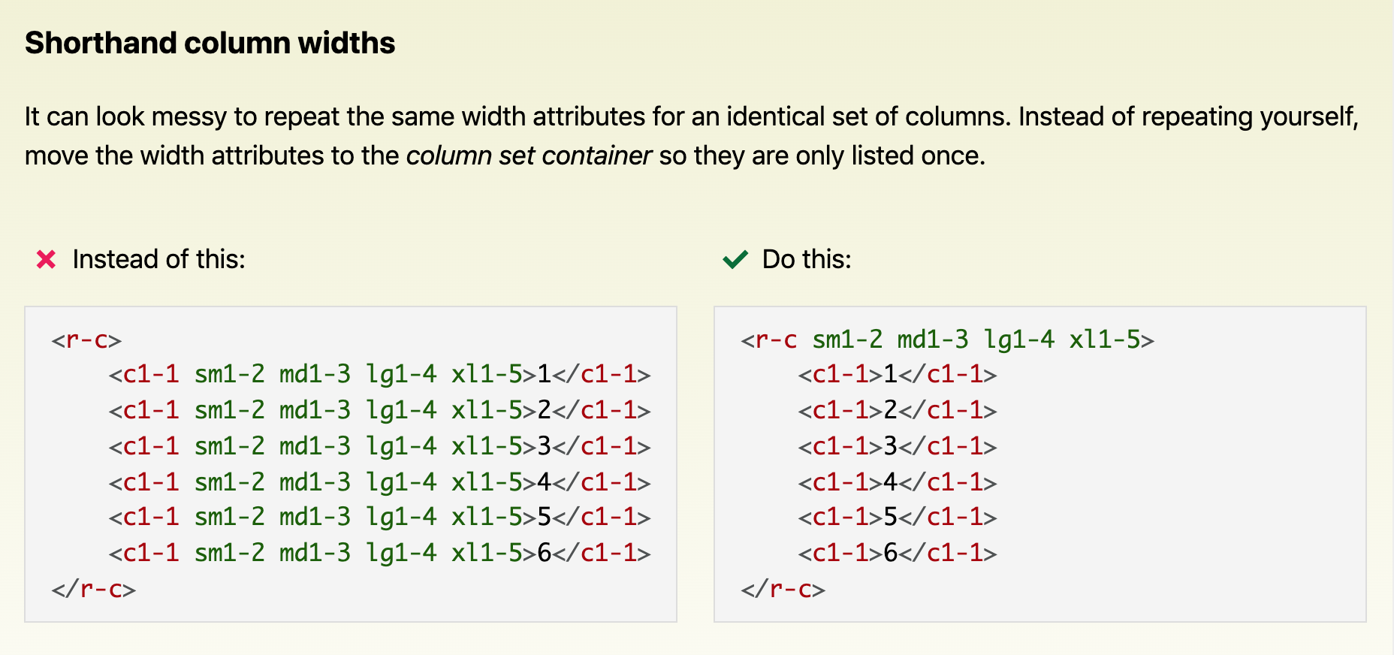Click the 'Shorthand column widths' heading
The image size is (1394, 655).
coord(210,43)
